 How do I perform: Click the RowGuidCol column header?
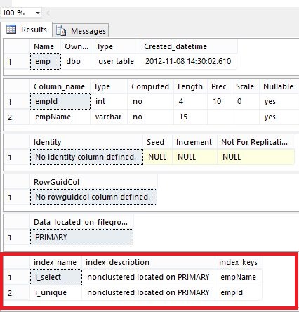click(93, 182)
